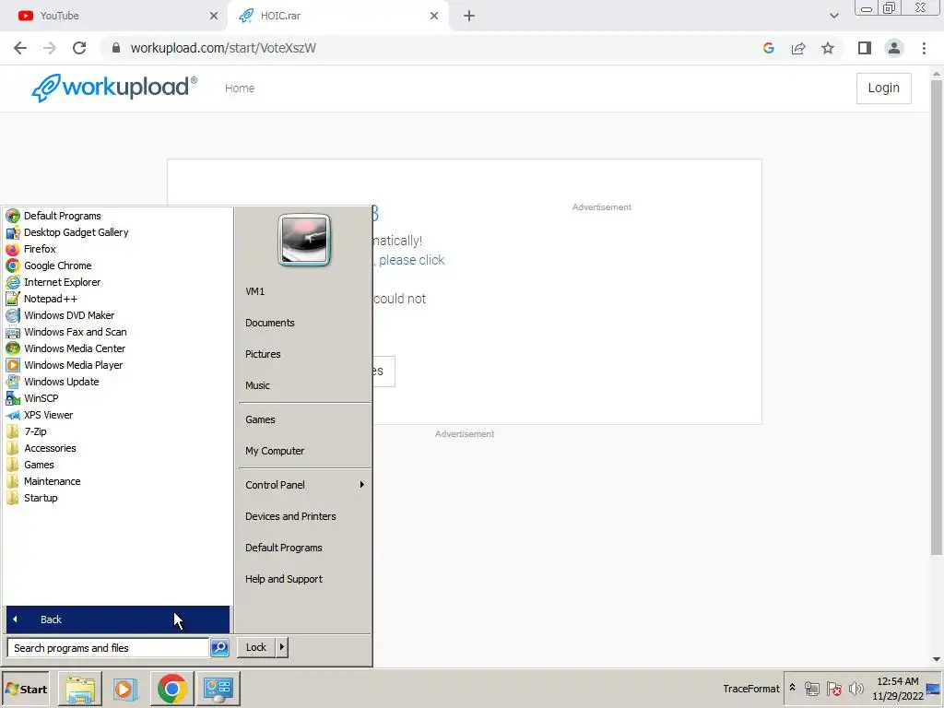The height and width of the screenshot is (708, 944).
Task: Open Pictures from Start menu
Action: coord(263,354)
